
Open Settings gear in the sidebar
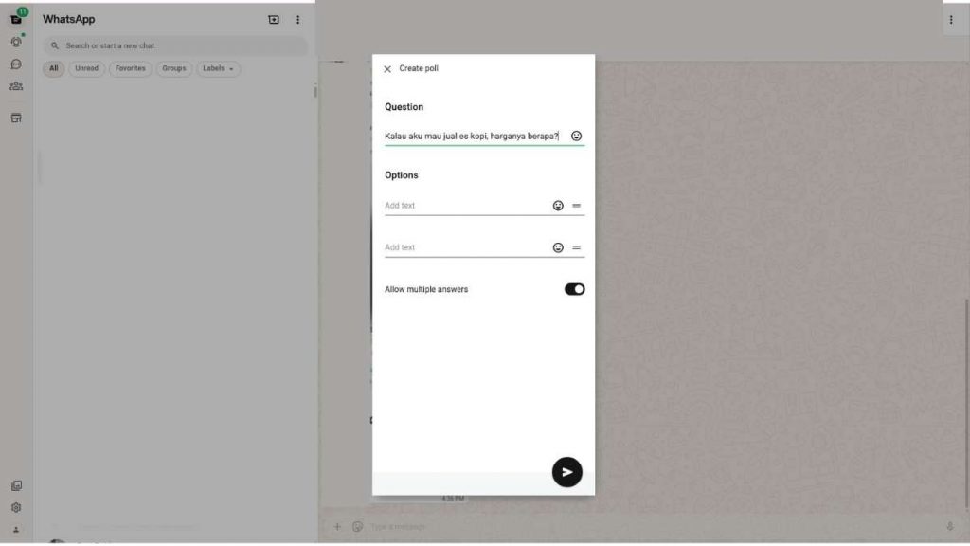coord(16,507)
